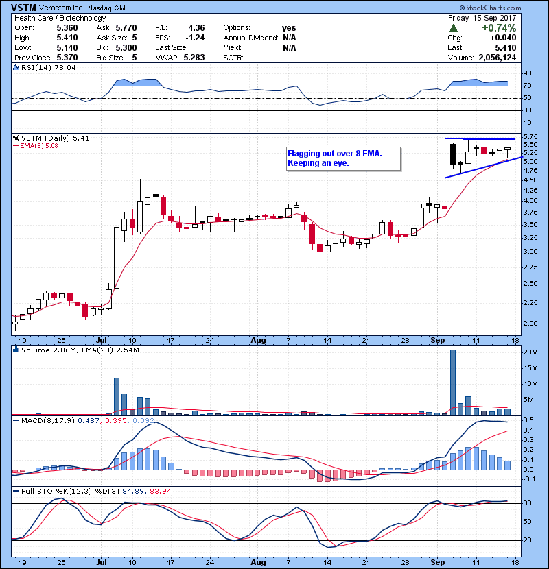Click the MACD(8,17,9) legend label

48,421
